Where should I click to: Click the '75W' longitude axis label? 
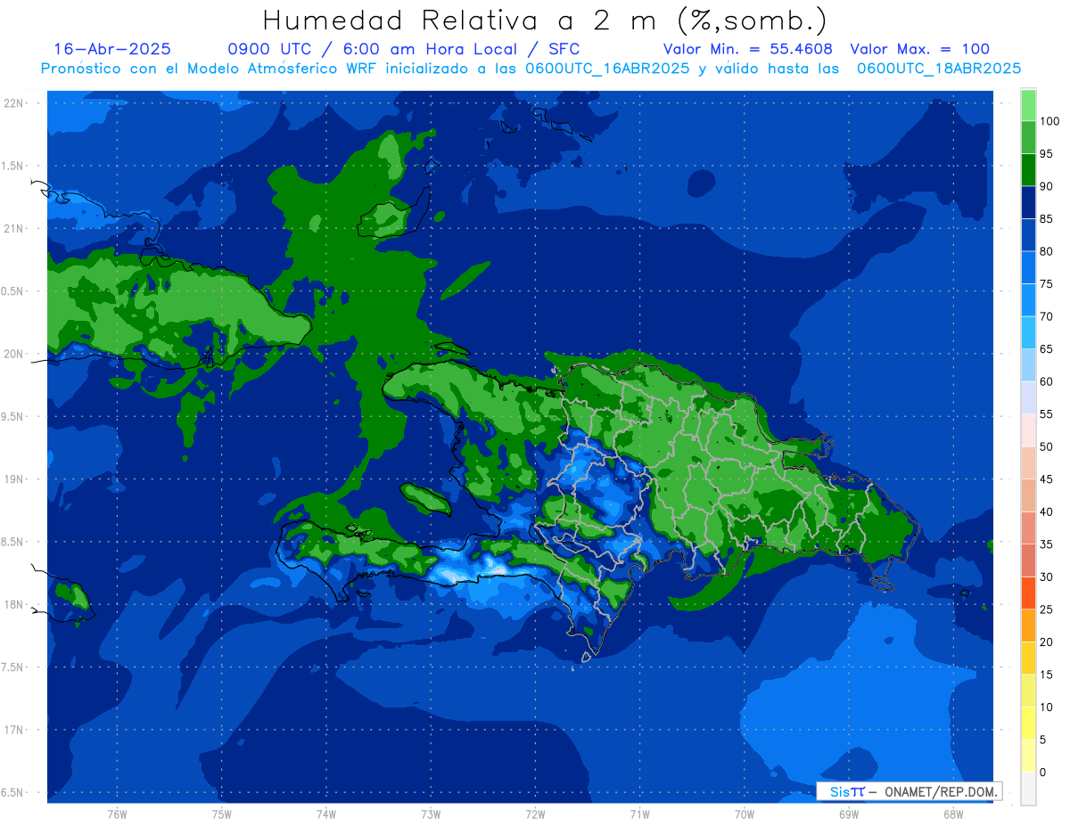click(x=222, y=814)
